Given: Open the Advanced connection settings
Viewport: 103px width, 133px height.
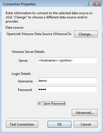Looking at the screenshot, I should 85,113.
